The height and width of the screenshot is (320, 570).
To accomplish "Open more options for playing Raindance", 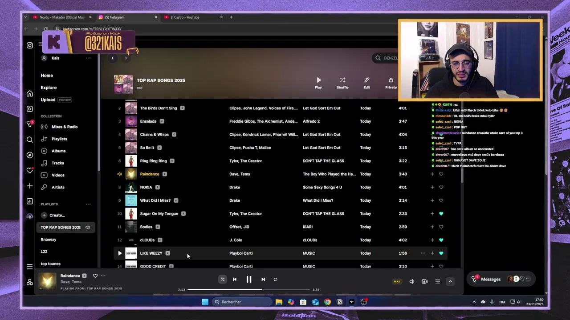I will pyautogui.click(x=103, y=276).
